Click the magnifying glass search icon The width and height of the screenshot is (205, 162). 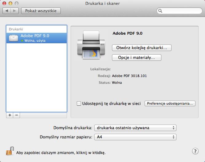160,11
